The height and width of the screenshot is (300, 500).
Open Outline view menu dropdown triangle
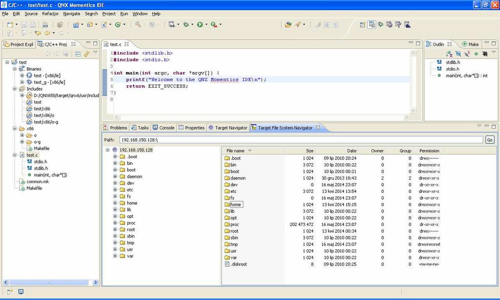pyautogui.click(x=494, y=52)
